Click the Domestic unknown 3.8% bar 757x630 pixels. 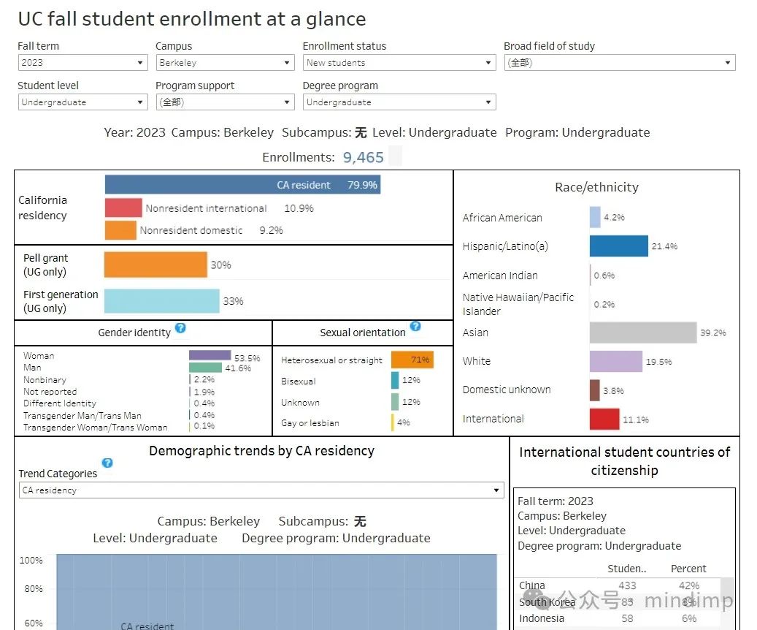[x=594, y=390]
